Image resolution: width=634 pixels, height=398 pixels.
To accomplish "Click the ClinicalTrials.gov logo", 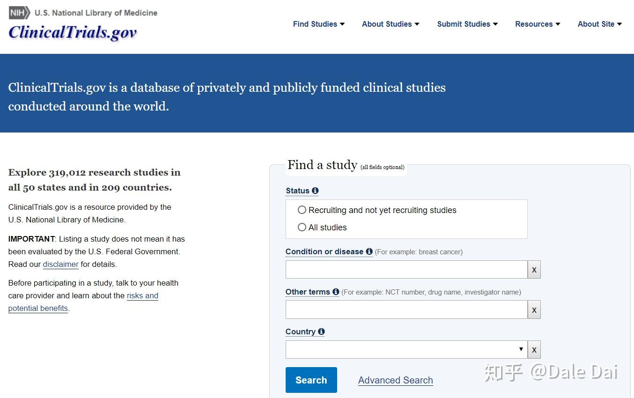I will pos(73,32).
